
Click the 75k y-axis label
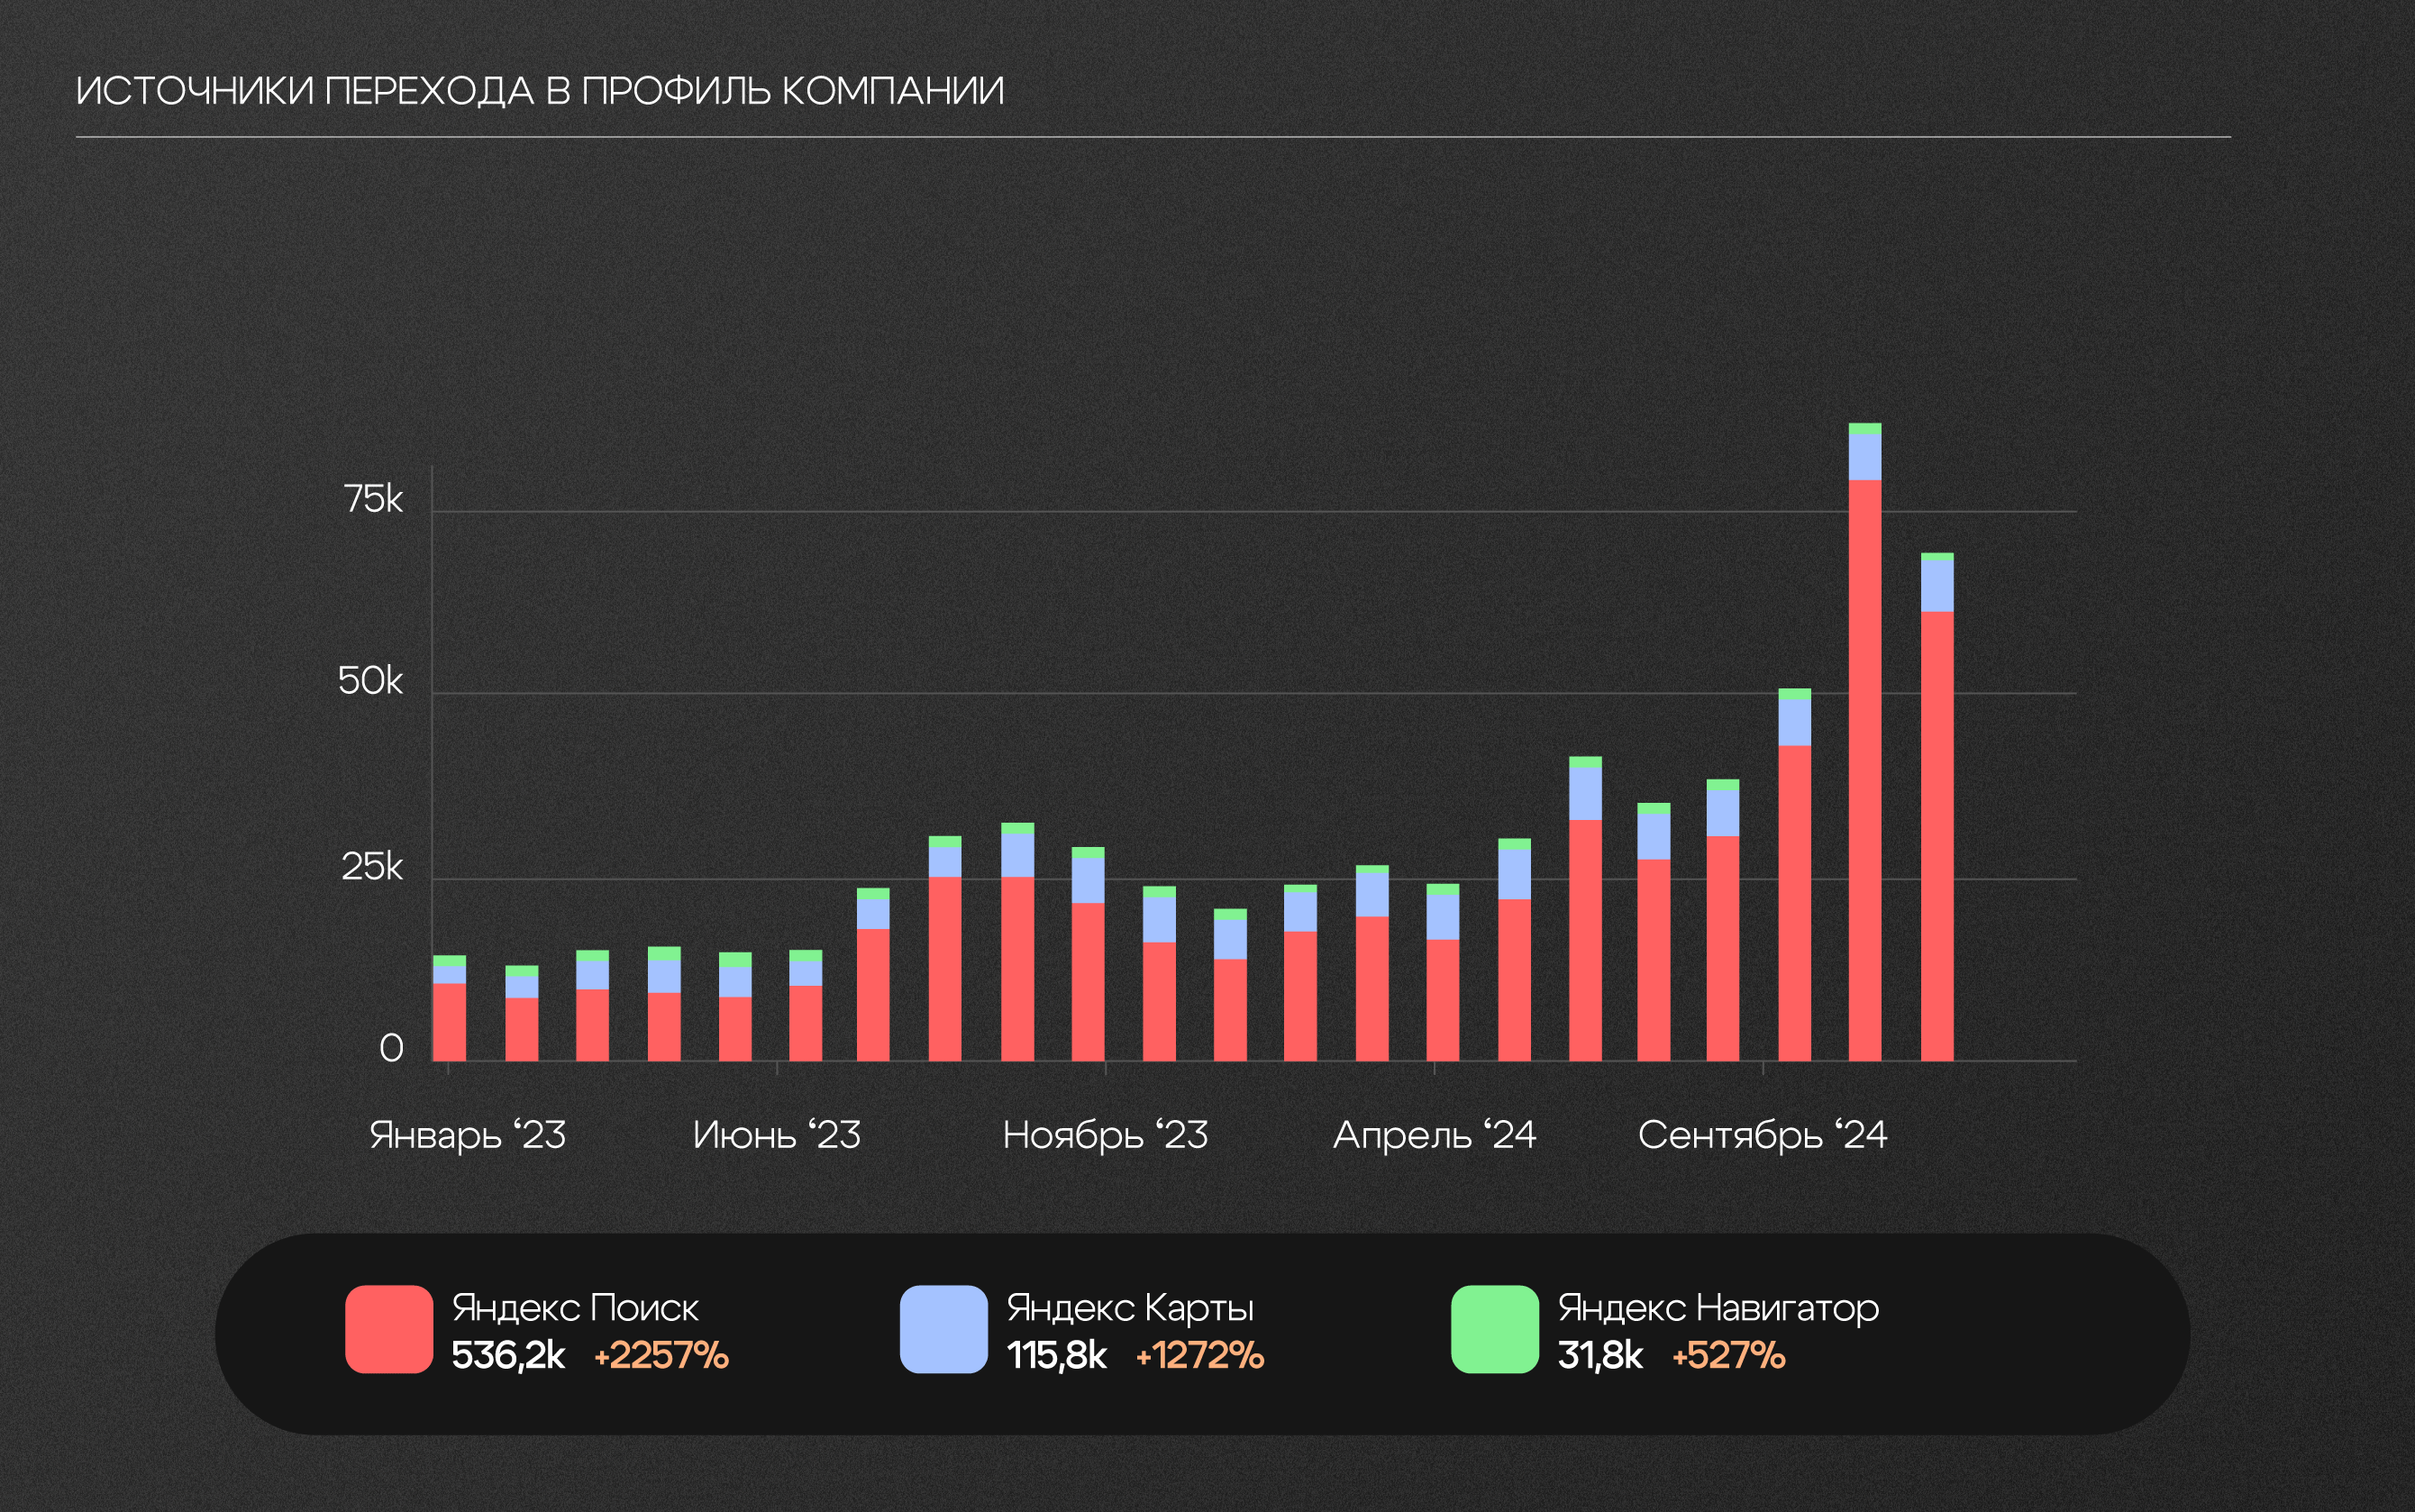pos(373,499)
